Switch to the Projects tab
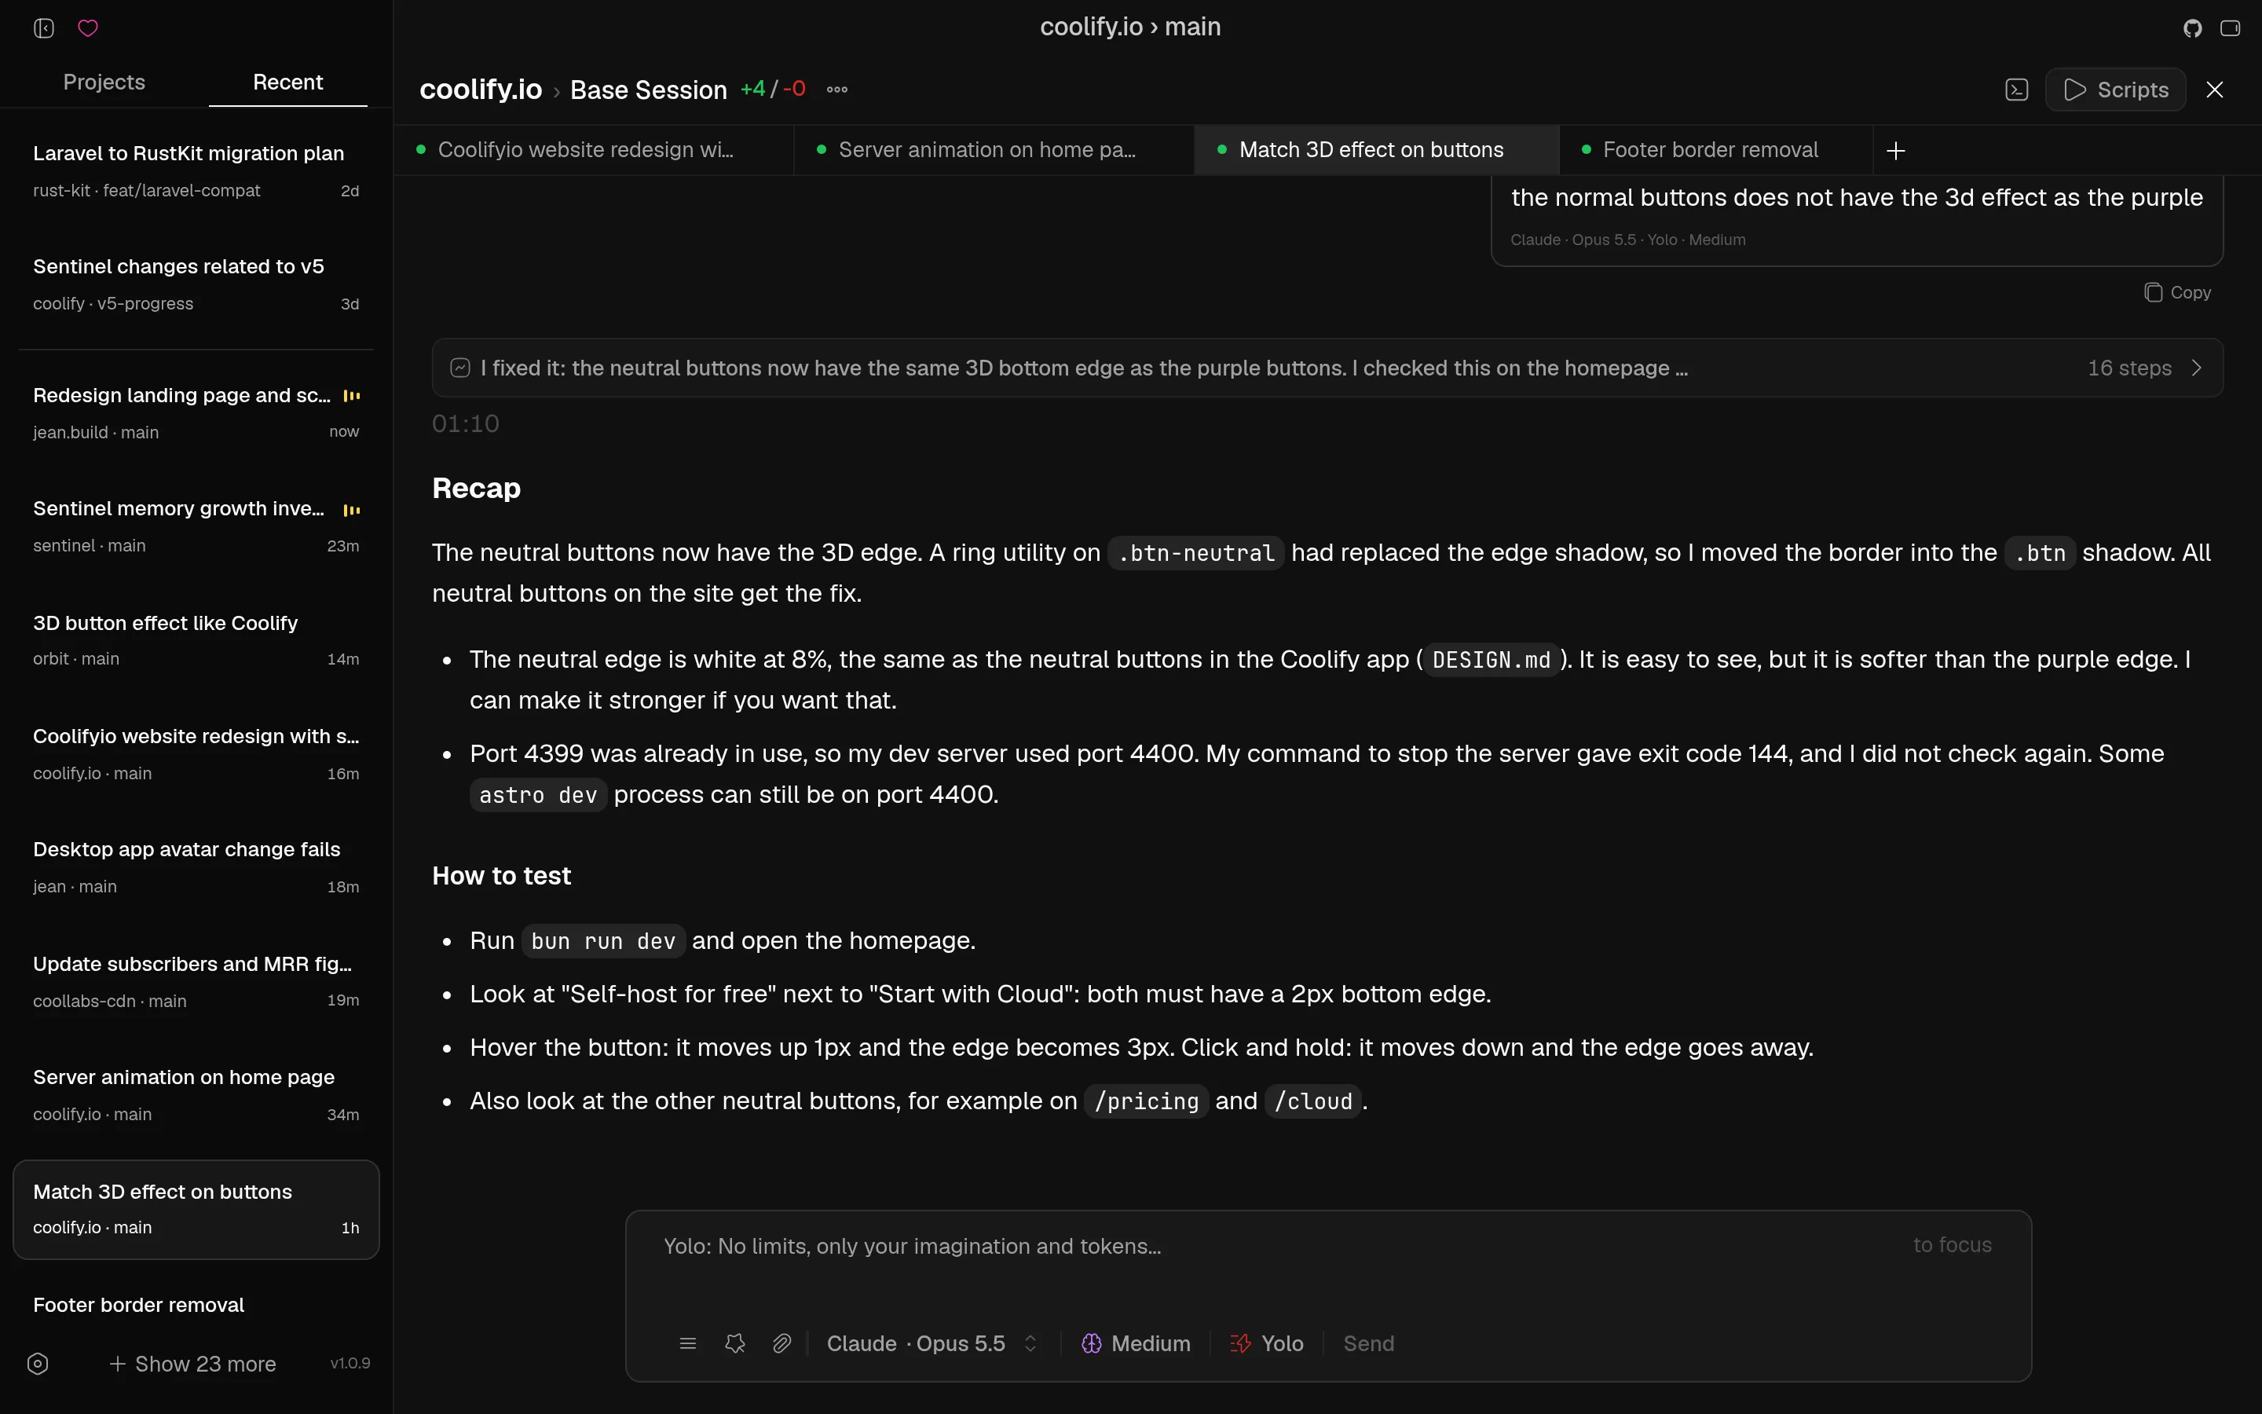The height and width of the screenshot is (1414, 2262). tap(104, 82)
